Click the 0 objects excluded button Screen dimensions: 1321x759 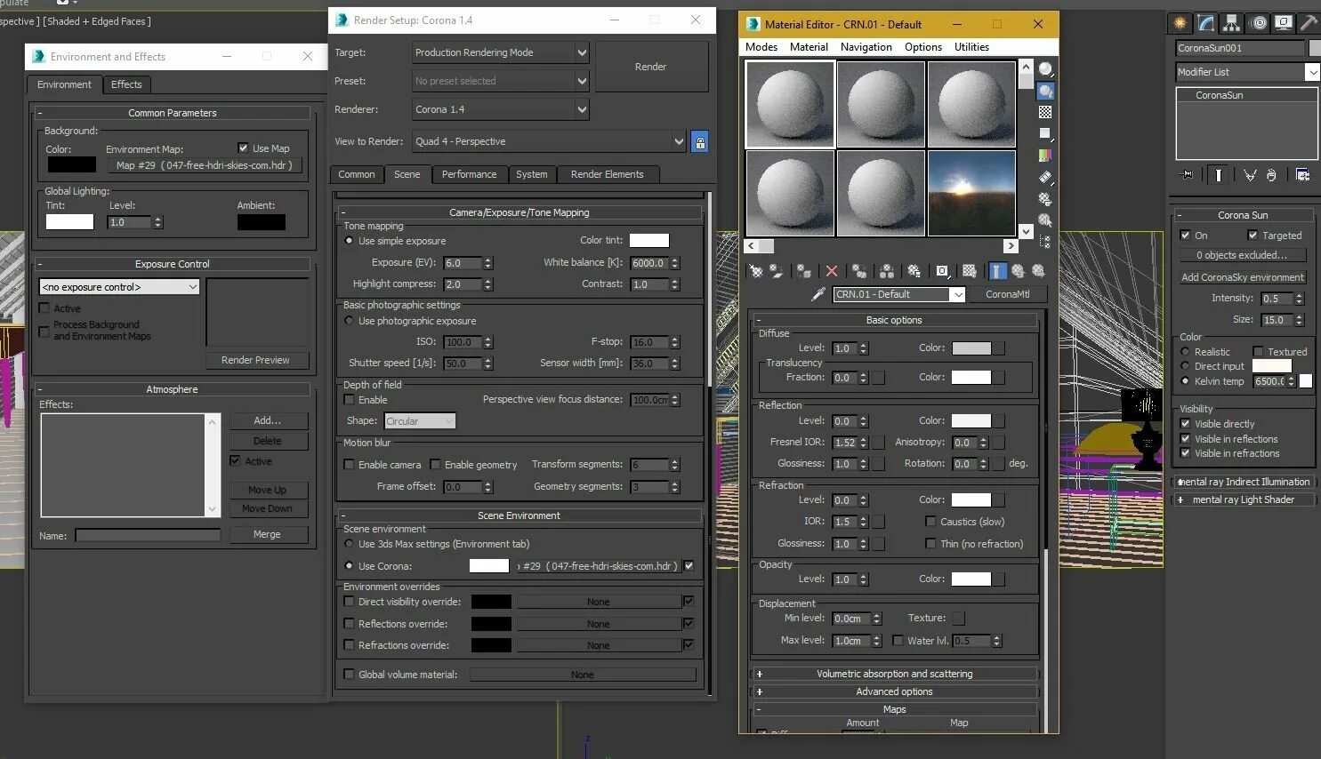(x=1243, y=255)
